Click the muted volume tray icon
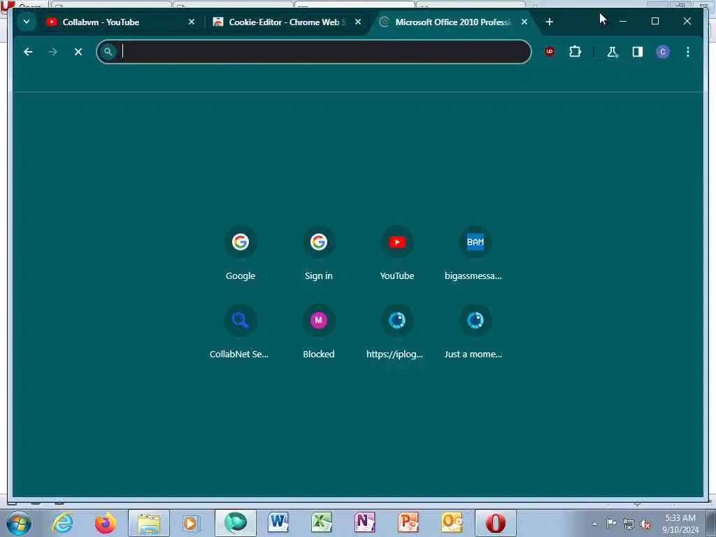The height and width of the screenshot is (537, 716). [645, 524]
